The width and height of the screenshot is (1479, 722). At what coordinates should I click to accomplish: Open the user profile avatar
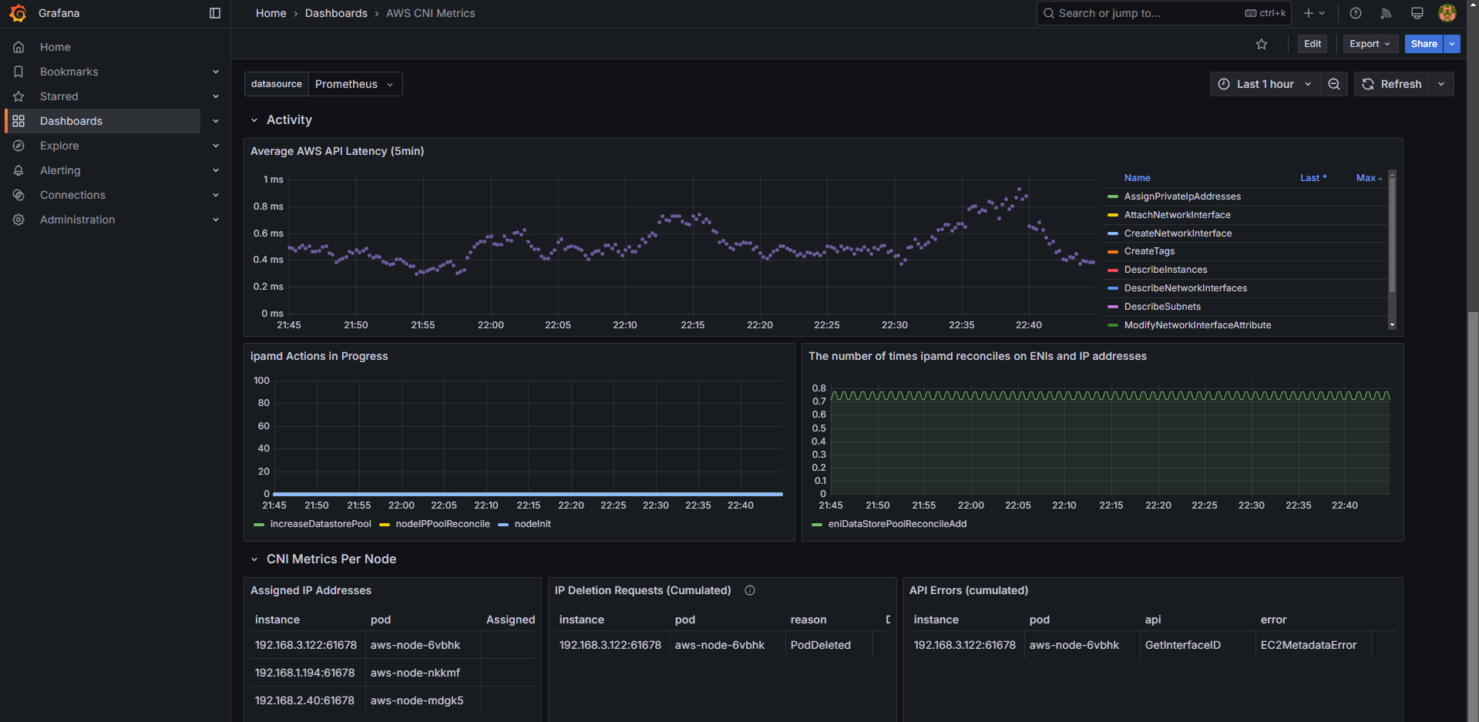pyautogui.click(x=1447, y=13)
